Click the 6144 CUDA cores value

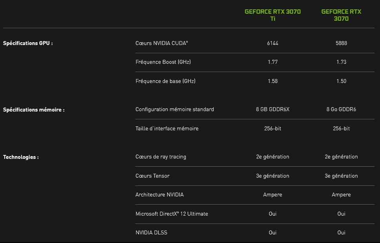[273, 43]
